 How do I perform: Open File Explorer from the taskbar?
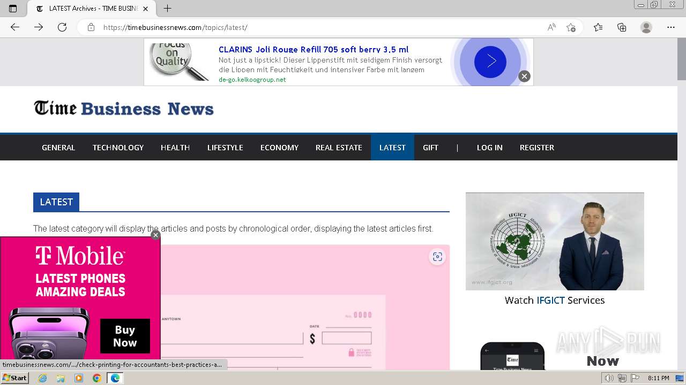(x=61, y=378)
